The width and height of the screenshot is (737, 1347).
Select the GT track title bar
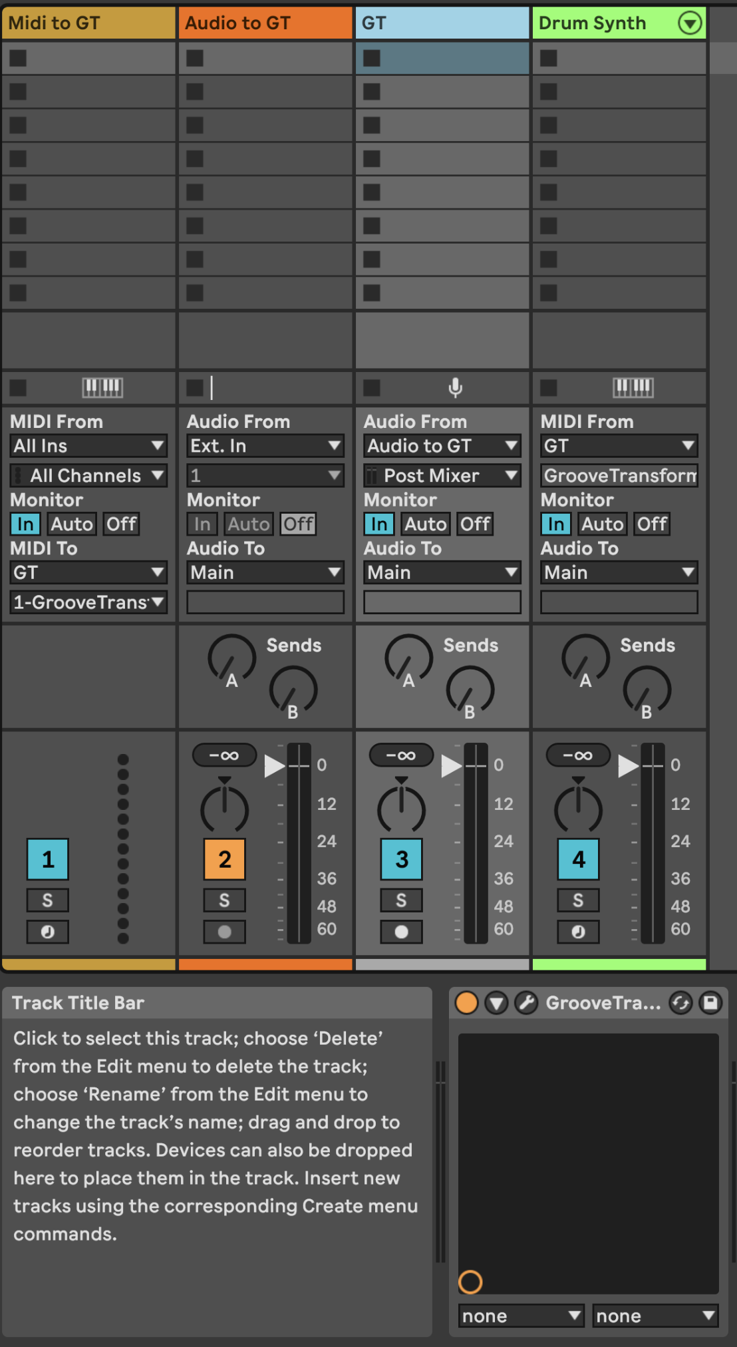(x=442, y=23)
